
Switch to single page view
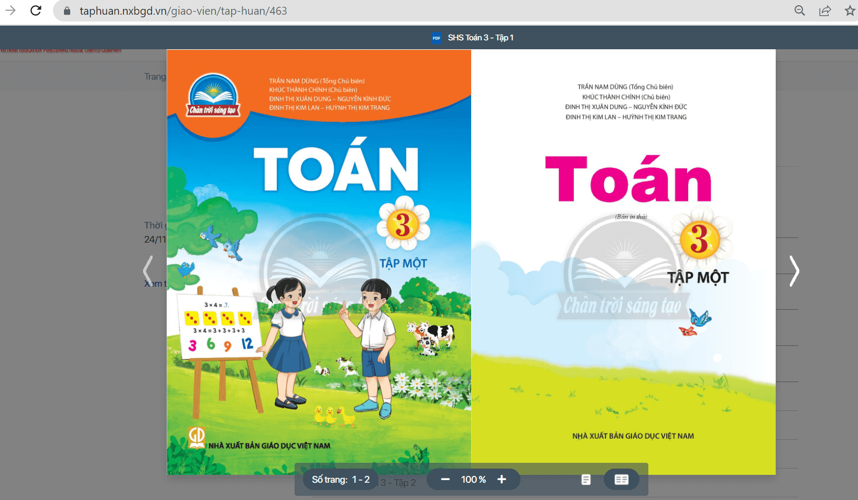coord(586,480)
